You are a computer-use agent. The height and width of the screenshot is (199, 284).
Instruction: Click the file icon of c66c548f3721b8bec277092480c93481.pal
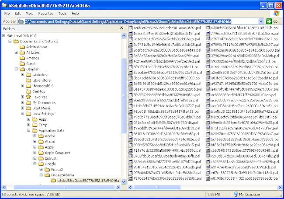click(x=208, y=150)
